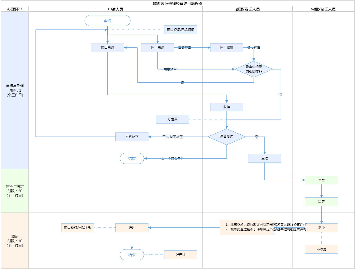
Task: Select the green 决定 box
Action: tap(322, 202)
